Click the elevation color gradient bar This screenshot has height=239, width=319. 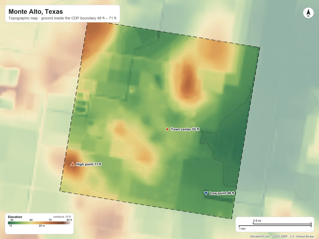point(39,223)
